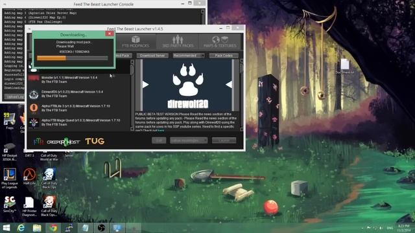Open the profile selection dropdown beside Edit

[x=189, y=140]
